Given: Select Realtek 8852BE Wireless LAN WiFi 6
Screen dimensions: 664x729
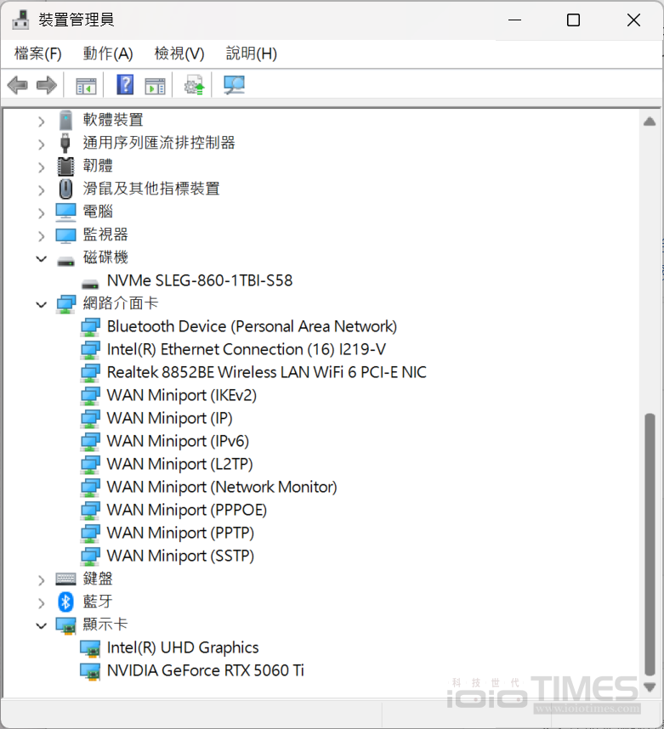Looking at the screenshot, I should tap(267, 372).
